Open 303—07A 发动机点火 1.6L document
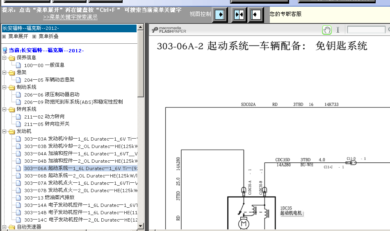The width and height of the screenshot is (390, 231). (81, 183)
